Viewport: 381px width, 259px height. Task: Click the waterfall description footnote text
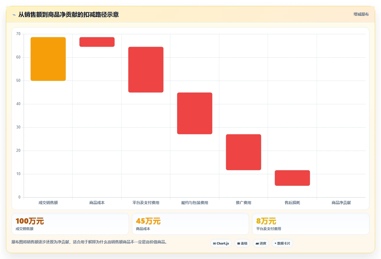click(x=90, y=242)
